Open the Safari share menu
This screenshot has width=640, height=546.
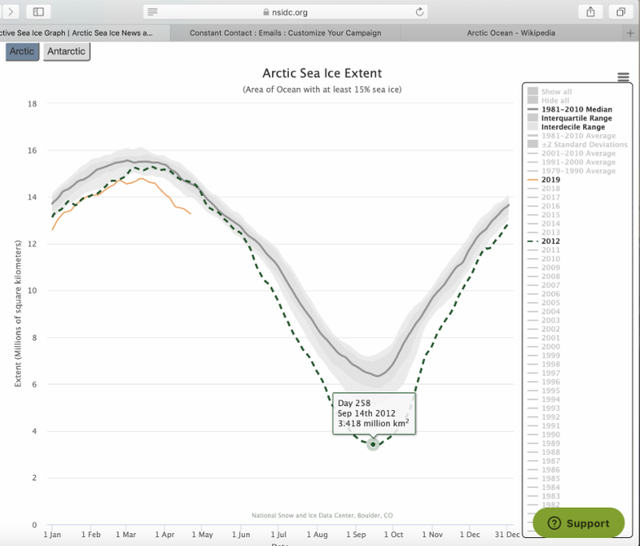coord(590,12)
